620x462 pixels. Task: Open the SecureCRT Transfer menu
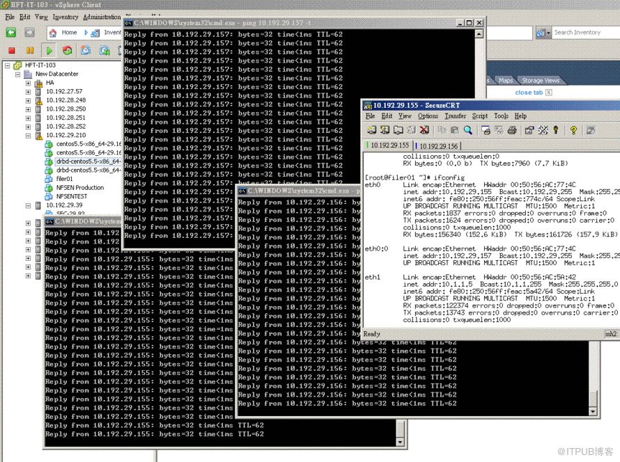tap(455, 116)
